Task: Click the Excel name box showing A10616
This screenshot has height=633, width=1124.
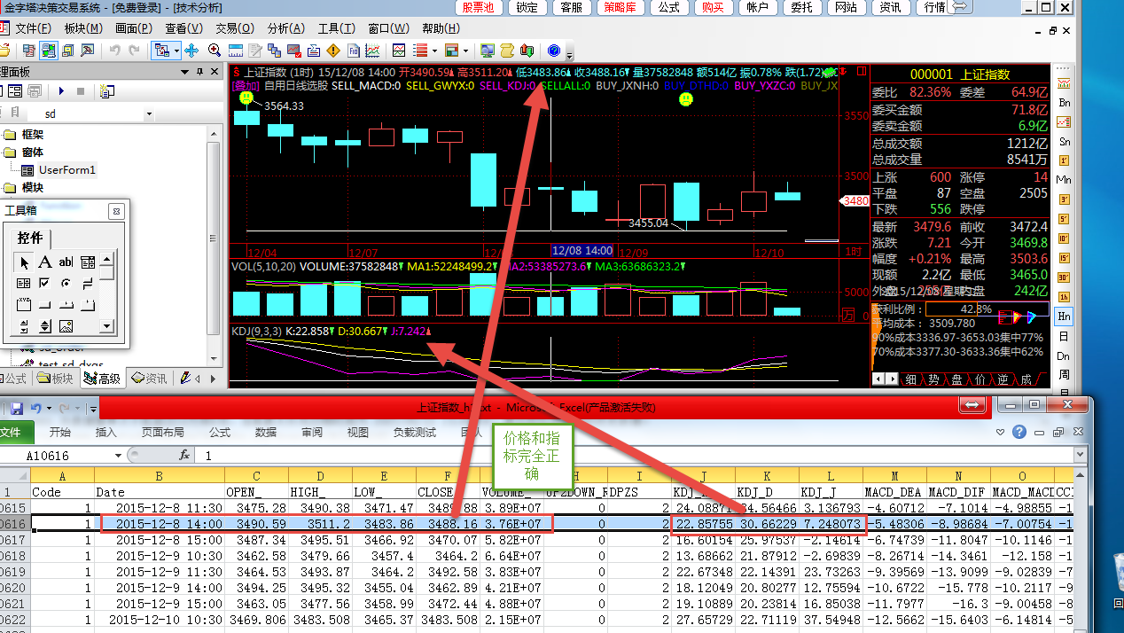Action: pos(62,455)
